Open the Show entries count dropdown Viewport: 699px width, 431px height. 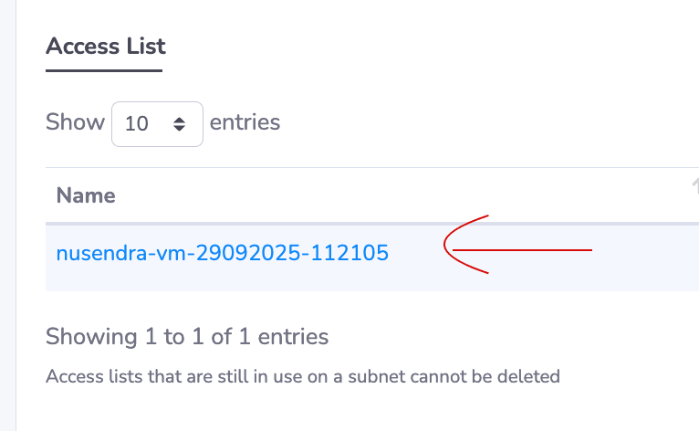[x=156, y=123]
